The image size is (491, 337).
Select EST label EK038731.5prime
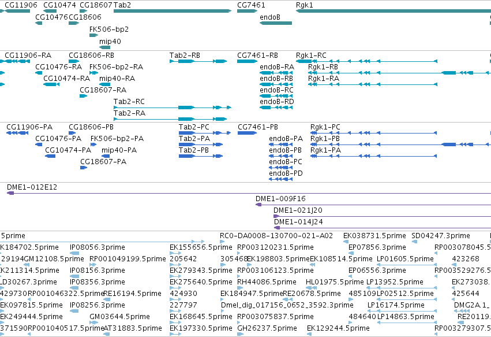tap(374, 236)
